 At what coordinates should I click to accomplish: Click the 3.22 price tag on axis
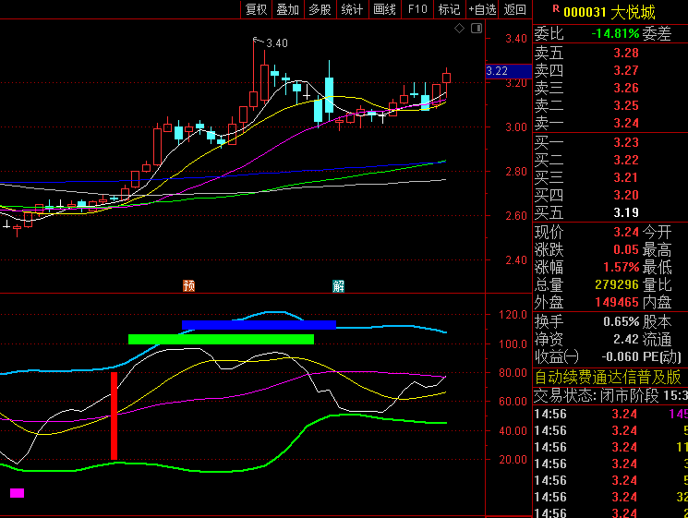(x=497, y=70)
